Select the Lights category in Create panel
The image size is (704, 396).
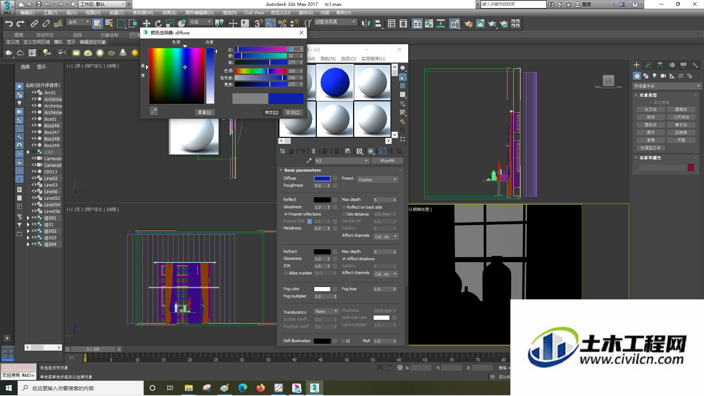coord(654,76)
